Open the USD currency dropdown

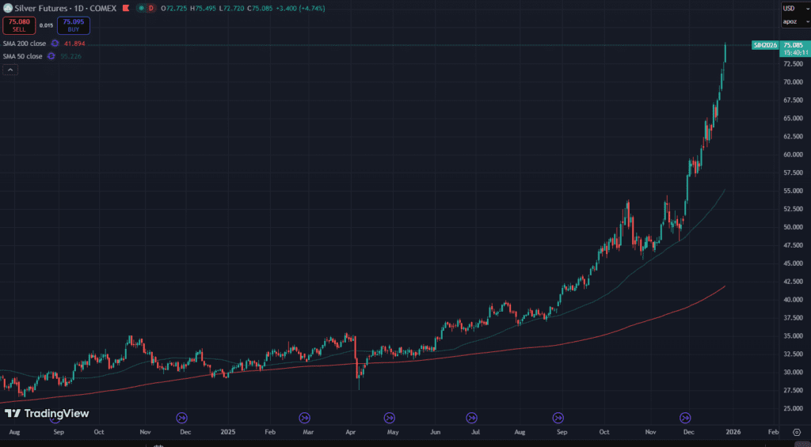[794, 8]
